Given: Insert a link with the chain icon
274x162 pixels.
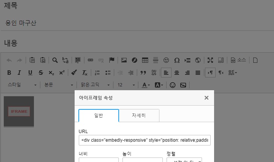Looking at the screenshot, I should (90, 60).
